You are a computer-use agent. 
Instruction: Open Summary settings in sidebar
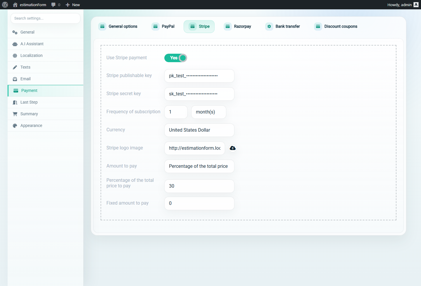[45, 114]
